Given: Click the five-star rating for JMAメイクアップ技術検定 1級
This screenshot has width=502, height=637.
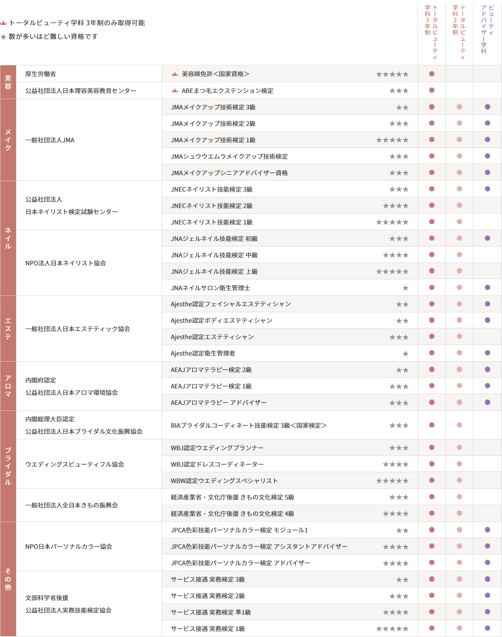Looking at the screenshot, I should pyautogui.click(x=392, y=140).
